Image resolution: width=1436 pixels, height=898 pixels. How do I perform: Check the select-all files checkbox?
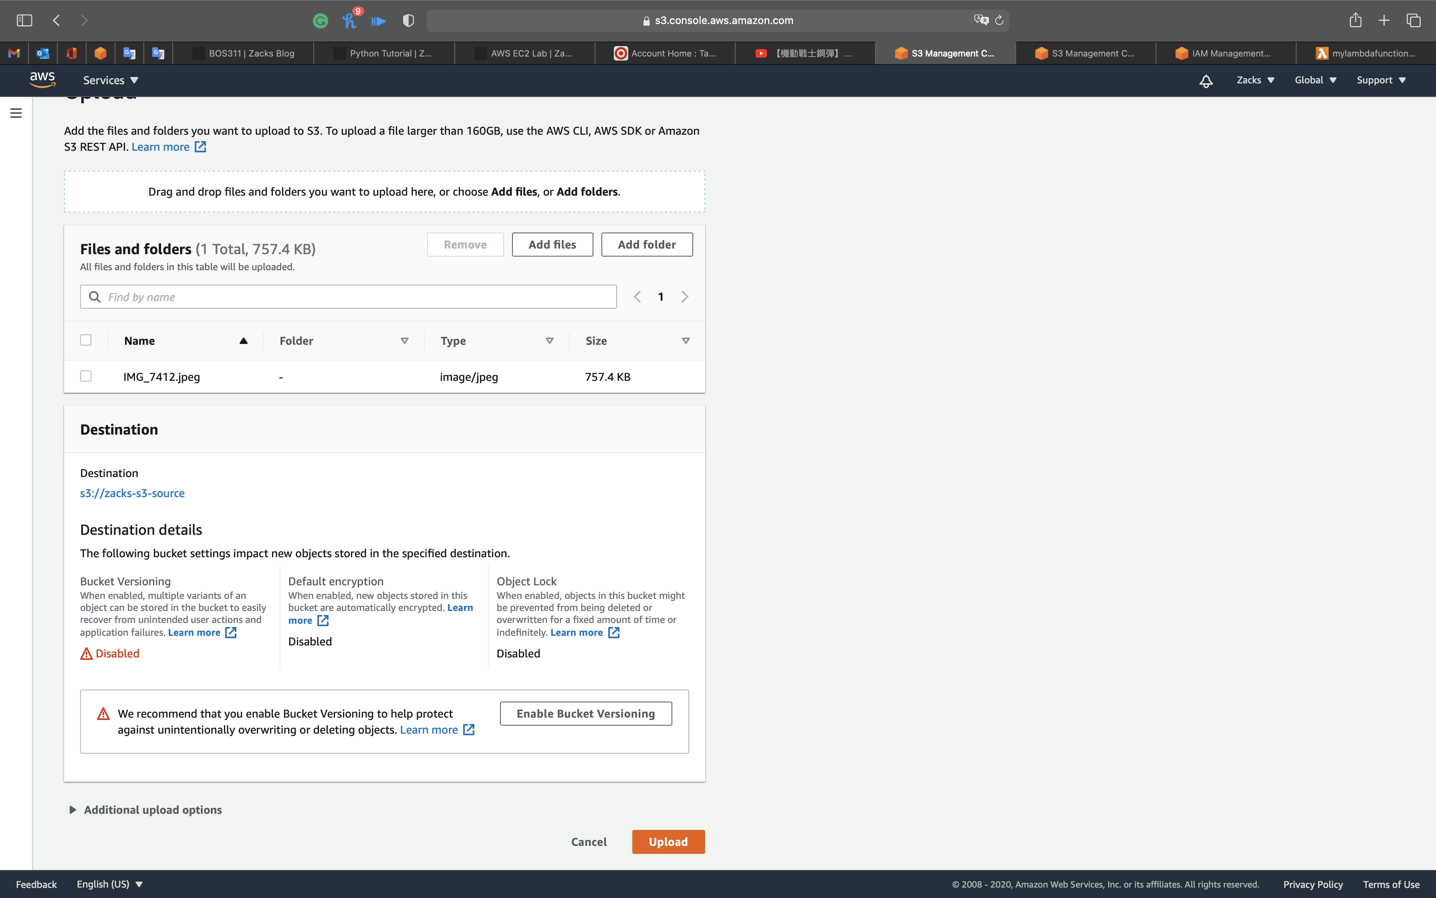pos(86,340)
